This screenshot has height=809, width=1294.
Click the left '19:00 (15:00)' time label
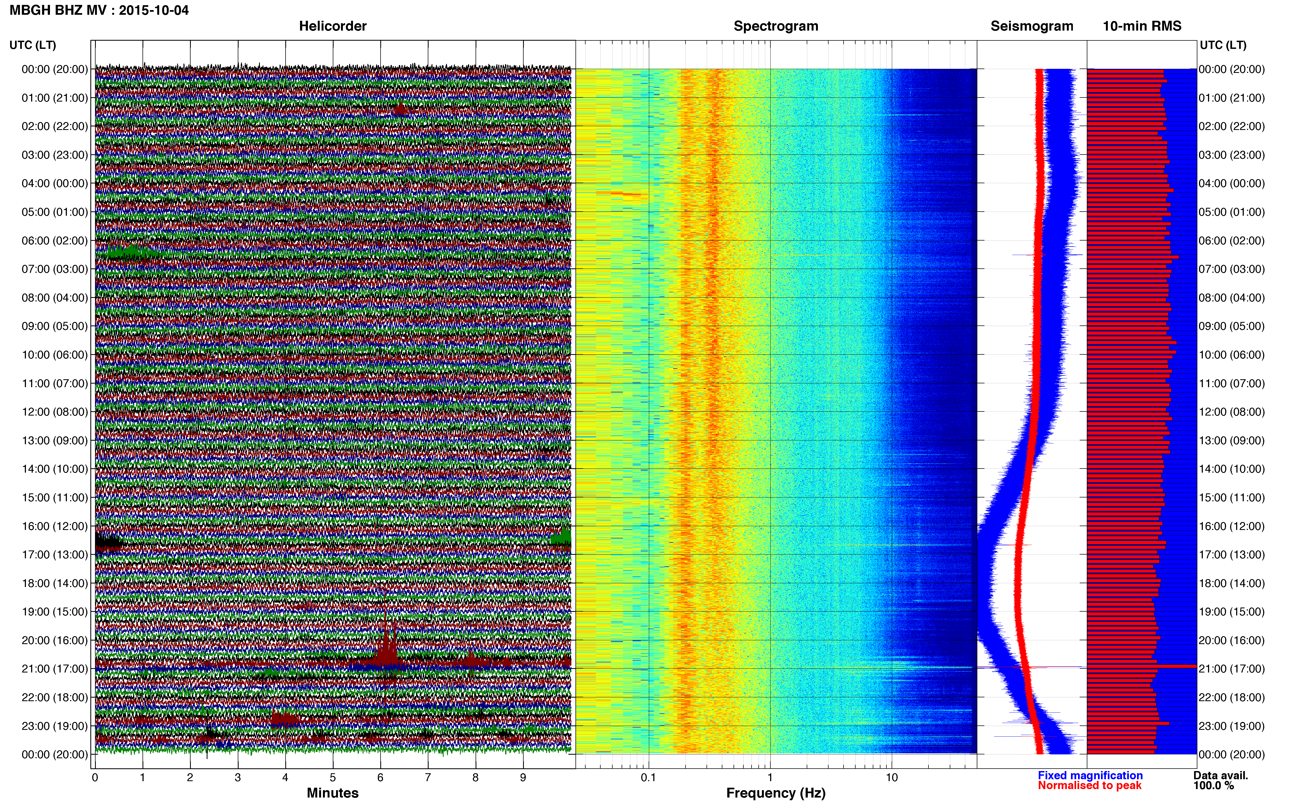(x=55, y=612)
